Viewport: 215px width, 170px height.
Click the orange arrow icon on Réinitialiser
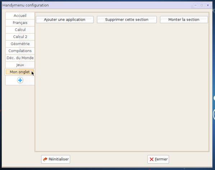click(45, 159)
